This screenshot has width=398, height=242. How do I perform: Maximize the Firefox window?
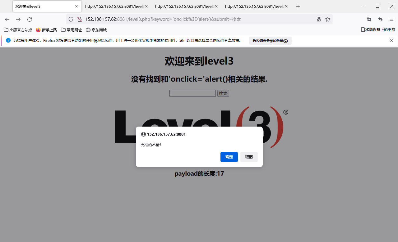point(377,6)
